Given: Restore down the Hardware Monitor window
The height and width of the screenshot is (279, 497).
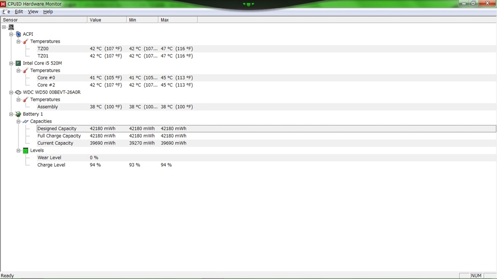Looking at the screenshot, I should pyautogui.click(x=473, y=3).
